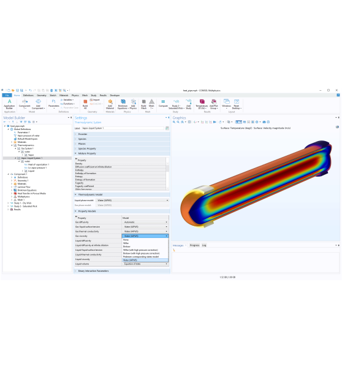
Task: Click the Print icon in the Graphics toolbar
Action: point(268,122)
